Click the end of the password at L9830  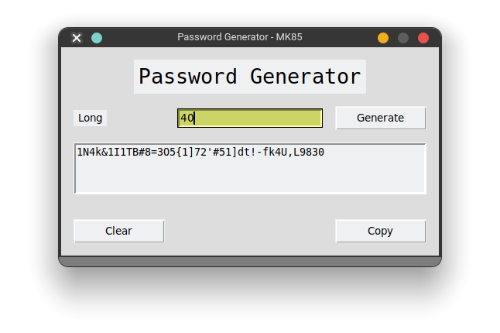(309, 152)
